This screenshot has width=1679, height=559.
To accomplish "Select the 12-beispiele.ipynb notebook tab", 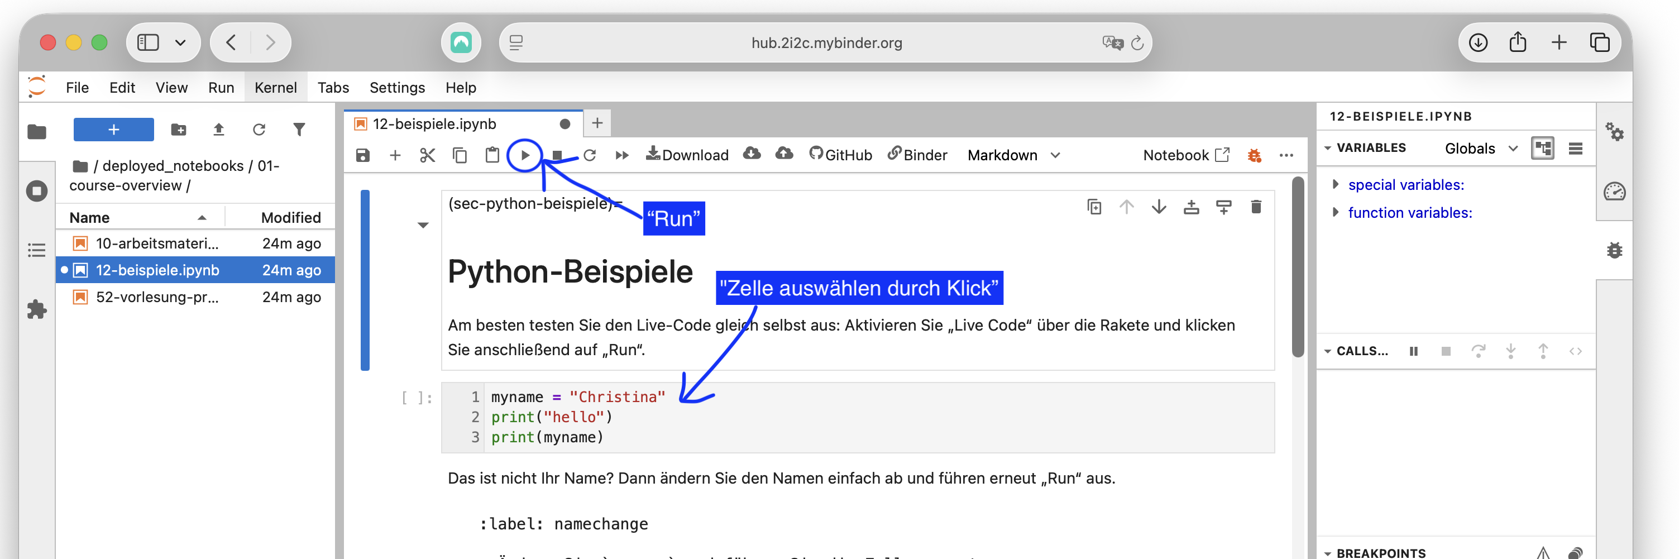I will click(x=435, y=124).
